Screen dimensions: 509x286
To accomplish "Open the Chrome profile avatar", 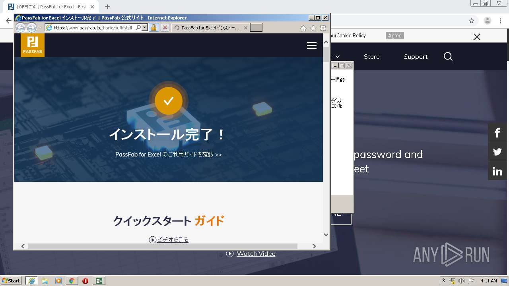I will [x=488, y=21].
